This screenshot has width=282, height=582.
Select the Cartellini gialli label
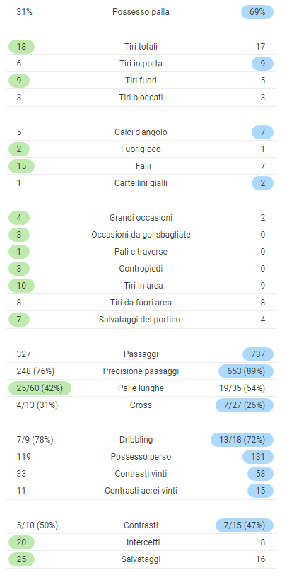click(x=141, y=183)
